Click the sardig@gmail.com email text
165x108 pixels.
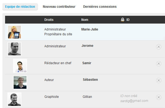point(134,101)
